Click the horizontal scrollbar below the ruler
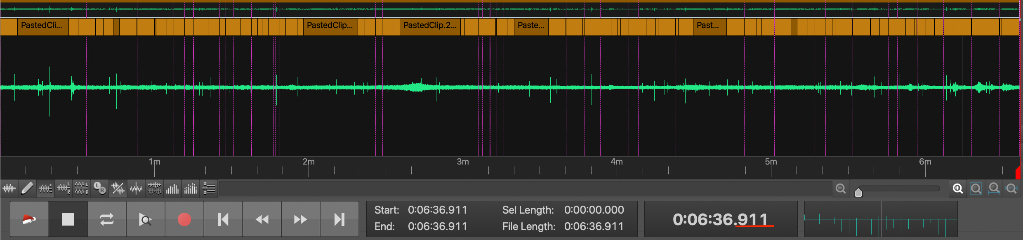 525,189
